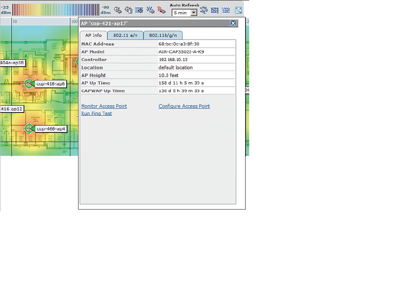Image resolution: width=398 pixels, height=297 pixels.
Task: Switch to the 802.11 a/n tab
Action: [x=125, y=36]
